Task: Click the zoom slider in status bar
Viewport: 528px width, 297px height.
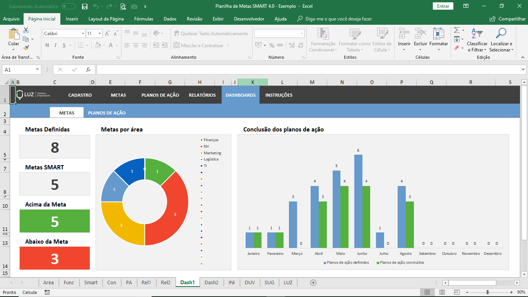Action: point(487,292)
